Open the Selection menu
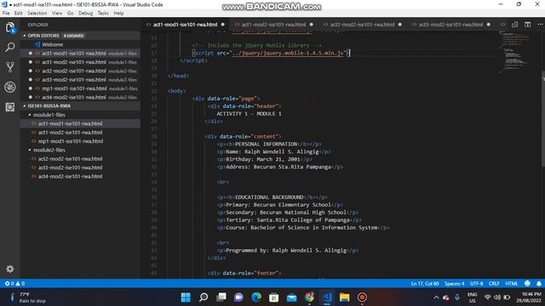Screen dimensions: 545x306 (x=37, y=13)
